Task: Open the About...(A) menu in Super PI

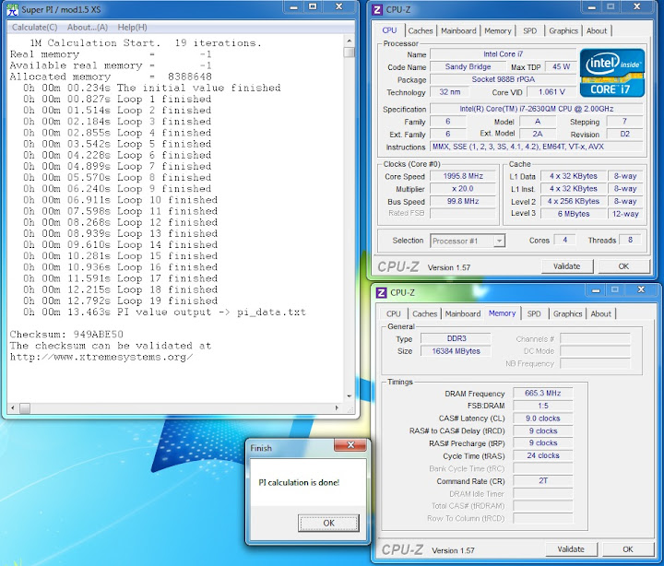Action: tap(88, 27)
